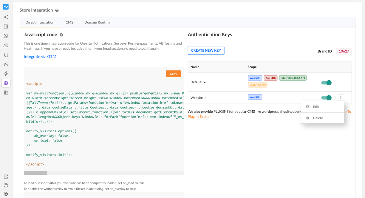Click the Scope column header

pos(252,67)
